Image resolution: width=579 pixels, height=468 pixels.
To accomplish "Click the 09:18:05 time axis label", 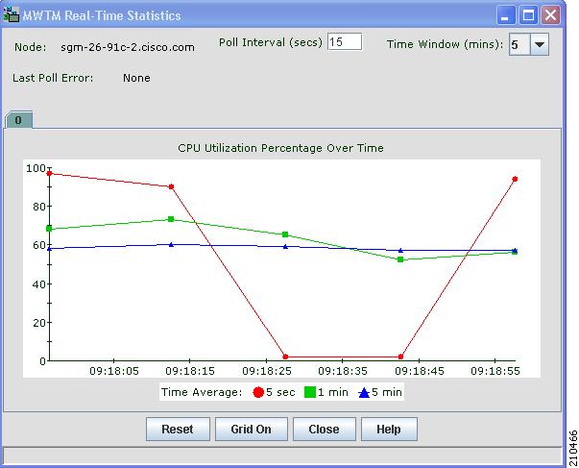I will click(x=114, y=371).
